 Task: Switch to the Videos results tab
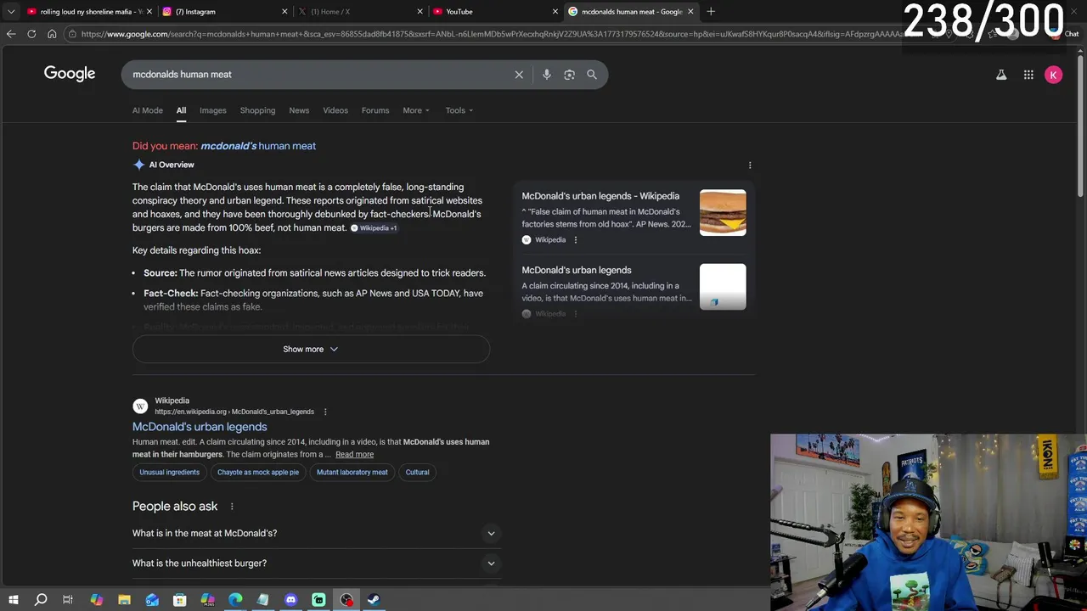[x=335, y=110]
